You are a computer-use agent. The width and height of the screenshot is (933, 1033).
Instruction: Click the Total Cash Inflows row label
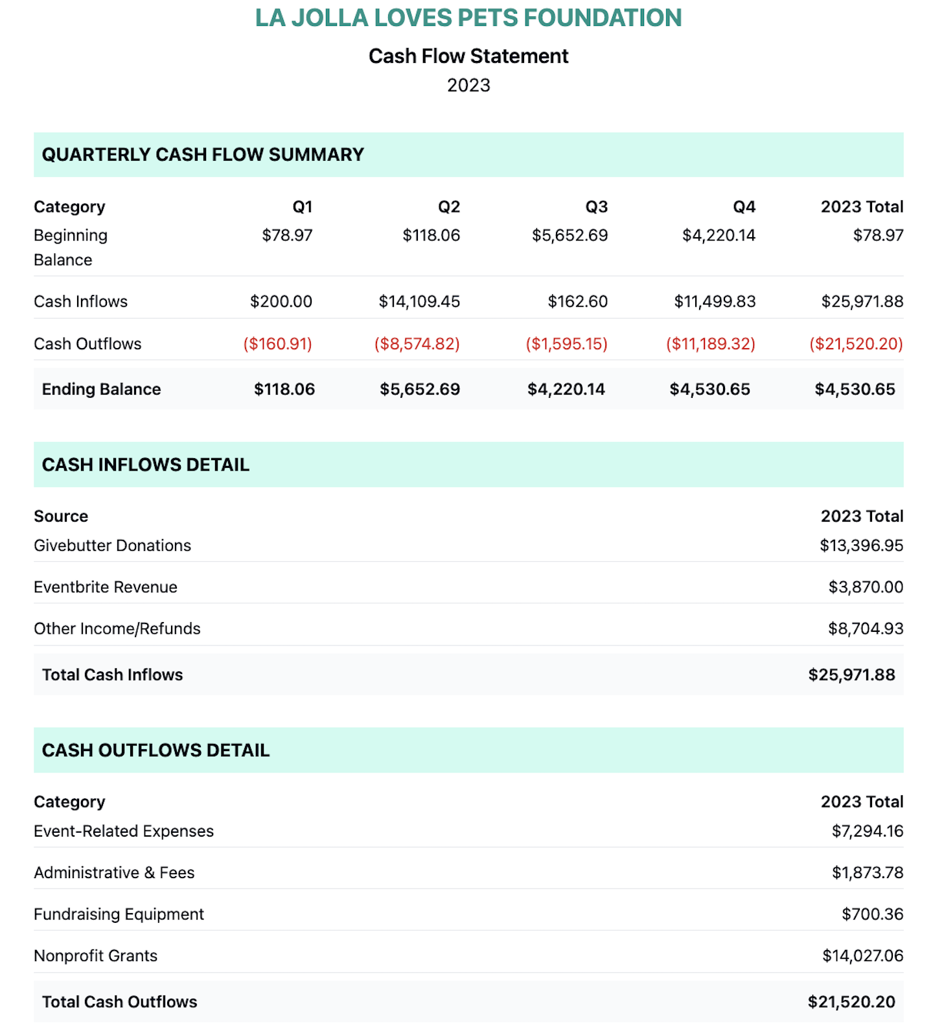pos(112,675)
